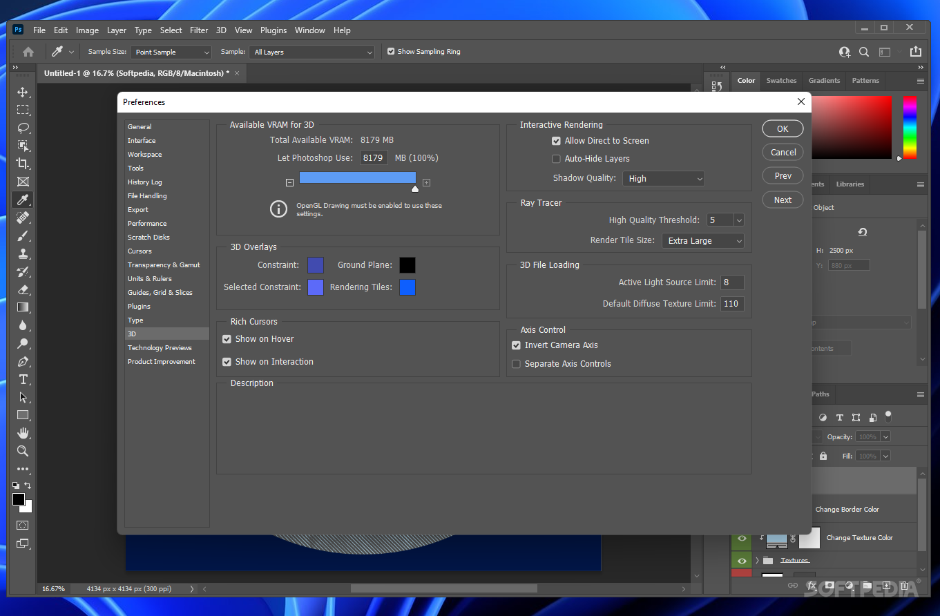Select the Object Selection tool
The image size is (940, 616).
[x=23, y=146]
